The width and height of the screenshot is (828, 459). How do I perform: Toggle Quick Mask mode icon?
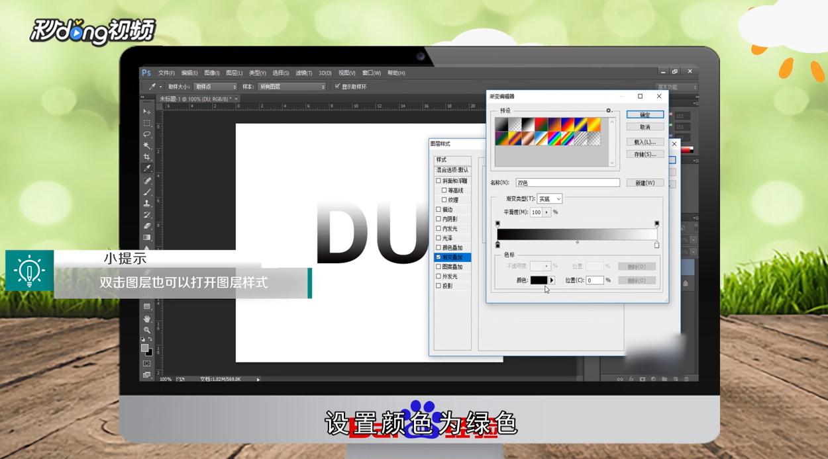click(x=147, y=363)
